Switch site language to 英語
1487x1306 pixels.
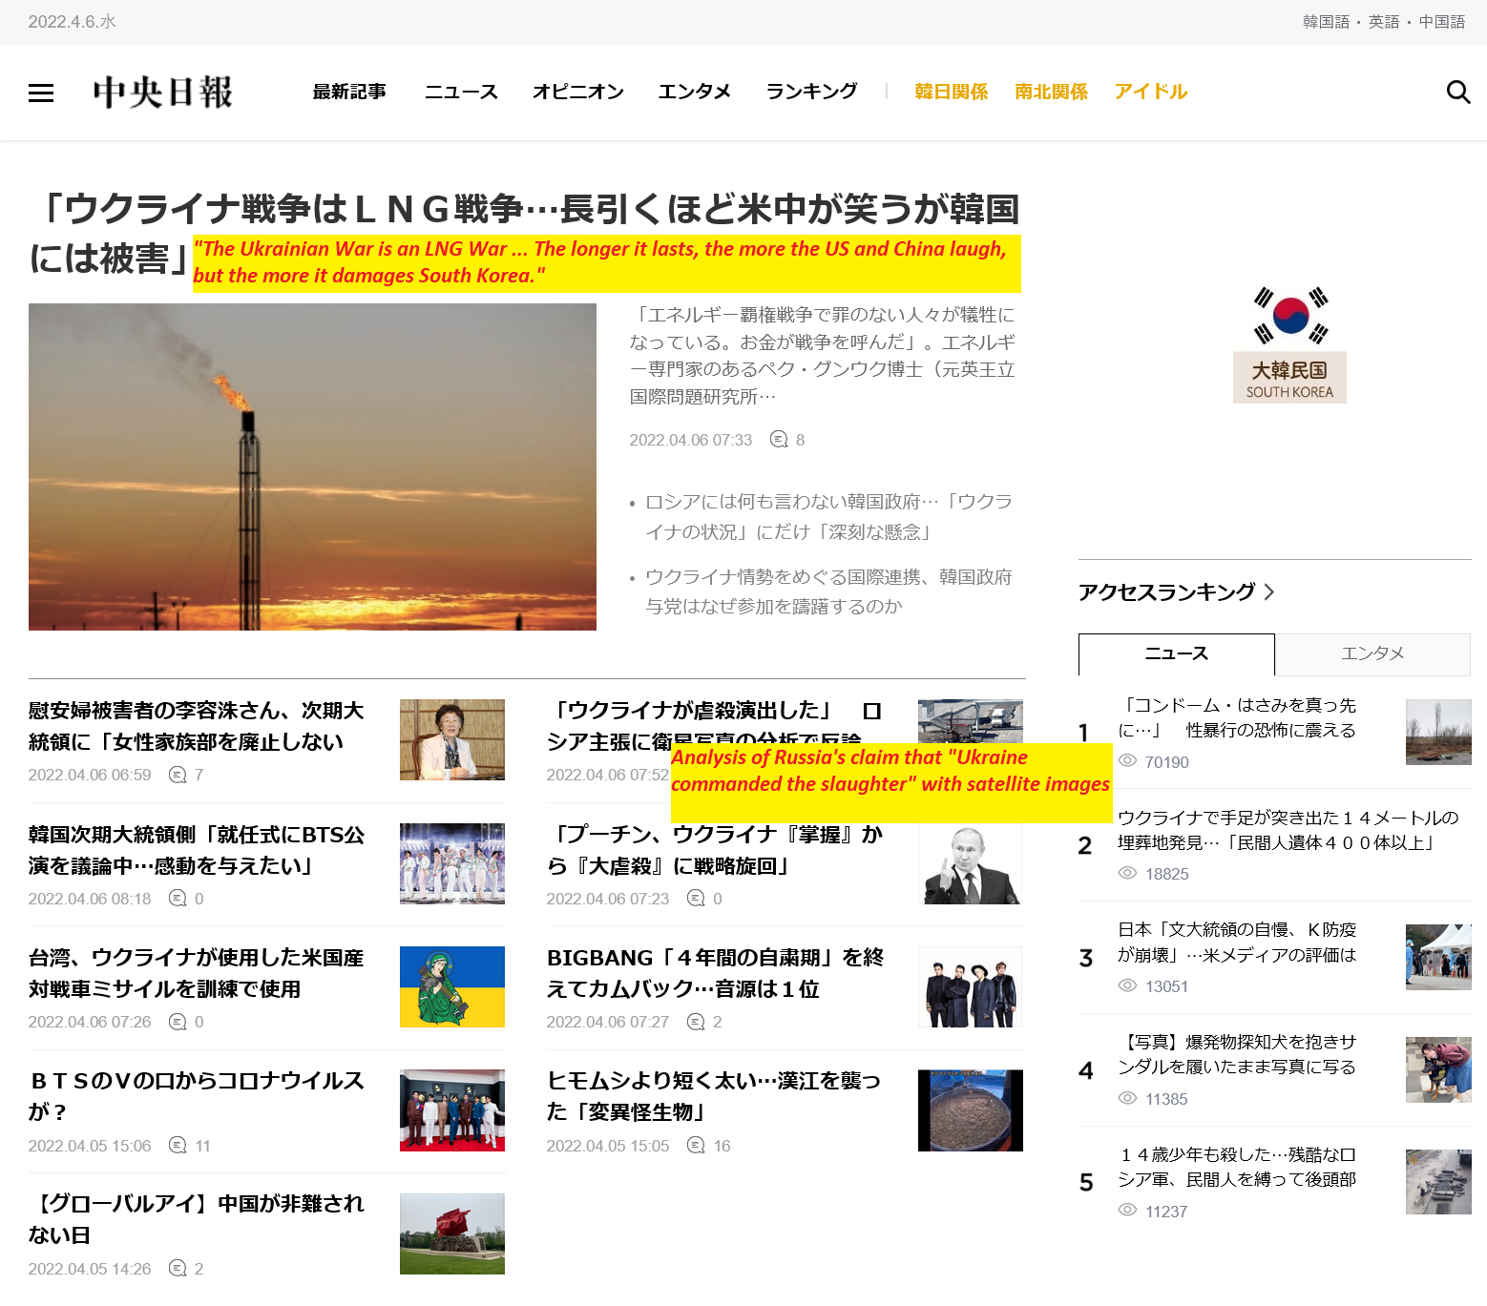point(1383,22)
